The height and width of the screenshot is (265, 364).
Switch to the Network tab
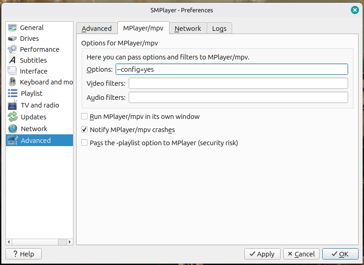coord(188,28)
